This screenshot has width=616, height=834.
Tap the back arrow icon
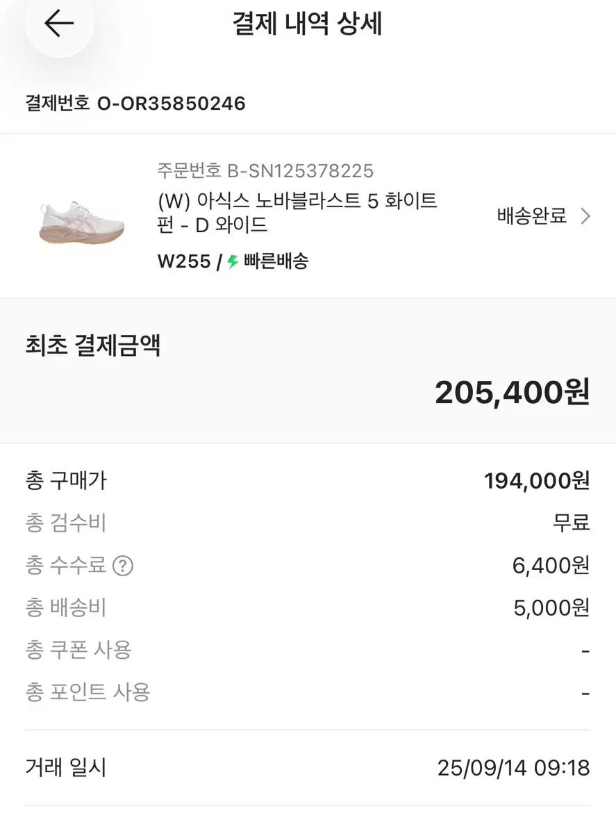(x=59, y=24)
